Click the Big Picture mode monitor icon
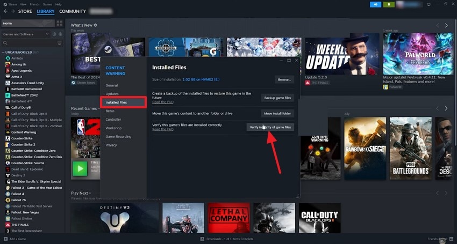The image size is (457, 244). (x=429, y=4)
